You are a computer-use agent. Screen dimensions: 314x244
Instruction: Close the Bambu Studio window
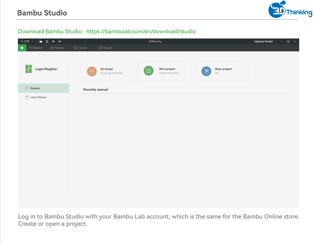coord(295,42)
